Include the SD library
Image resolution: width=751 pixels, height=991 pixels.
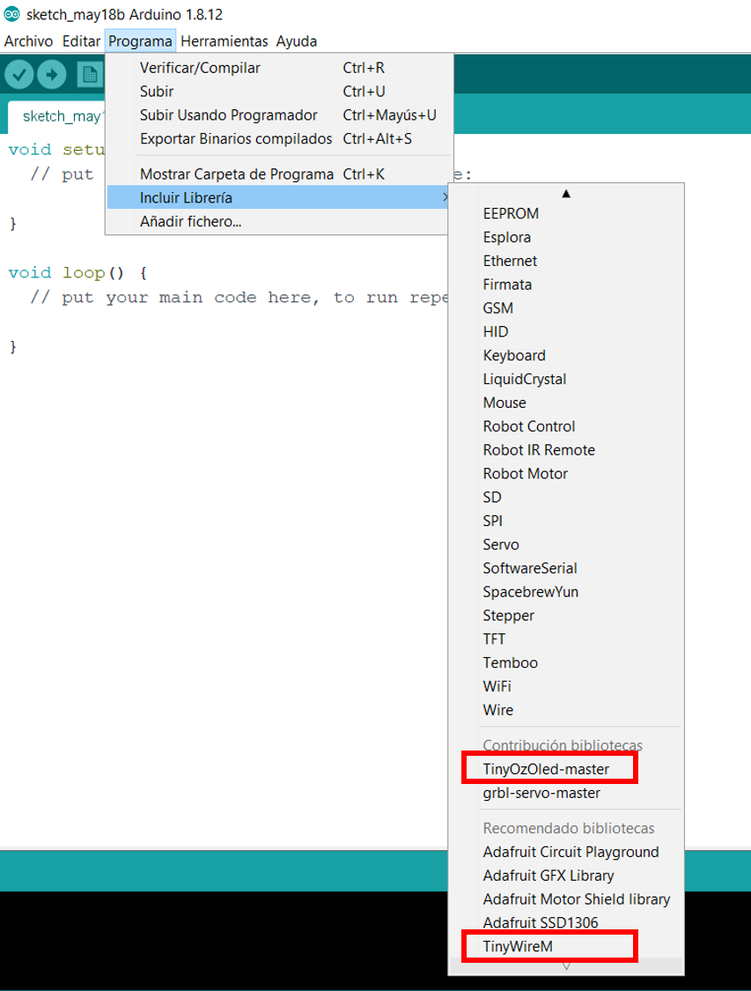(x=566, y=498)
